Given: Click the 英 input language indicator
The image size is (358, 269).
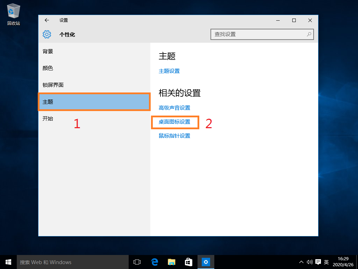Looking at the screenshot, I should (x=326, y=262).
